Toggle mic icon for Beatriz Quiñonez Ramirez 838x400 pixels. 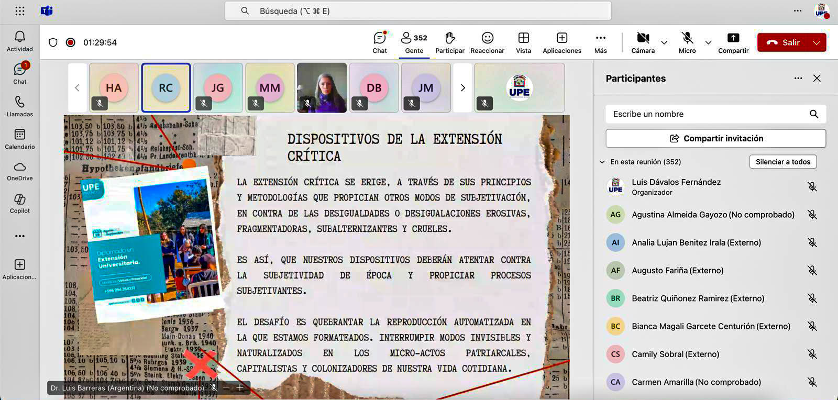(x=812, y=298)
